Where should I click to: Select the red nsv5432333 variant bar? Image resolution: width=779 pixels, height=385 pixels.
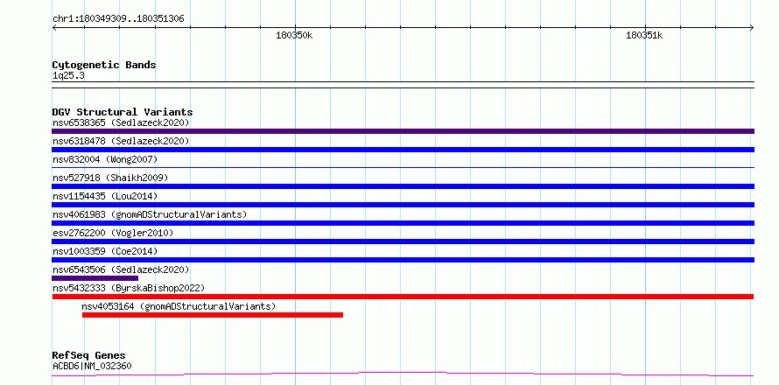pos(403,297)
